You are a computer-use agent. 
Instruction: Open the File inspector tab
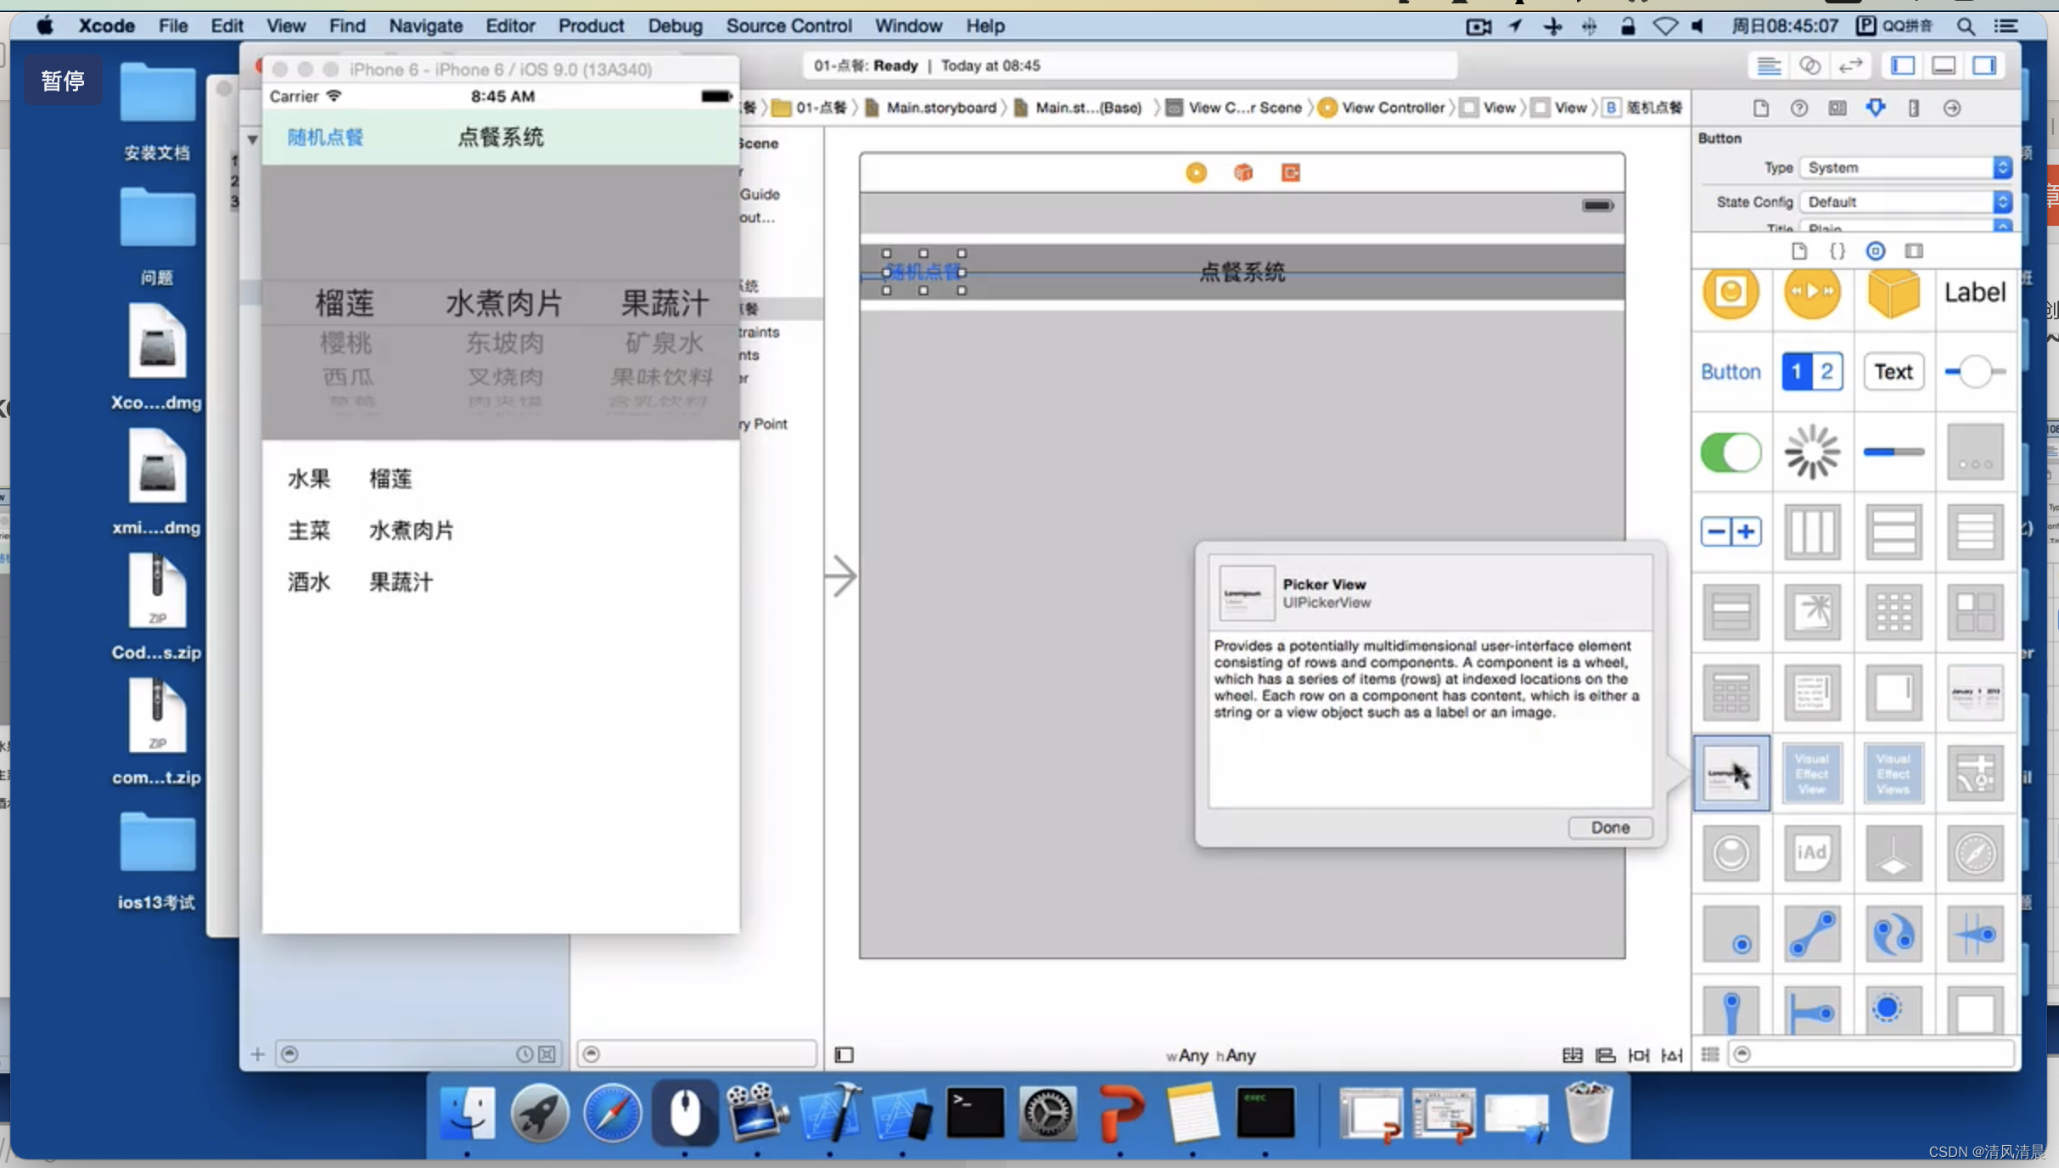click(1761, 108)
